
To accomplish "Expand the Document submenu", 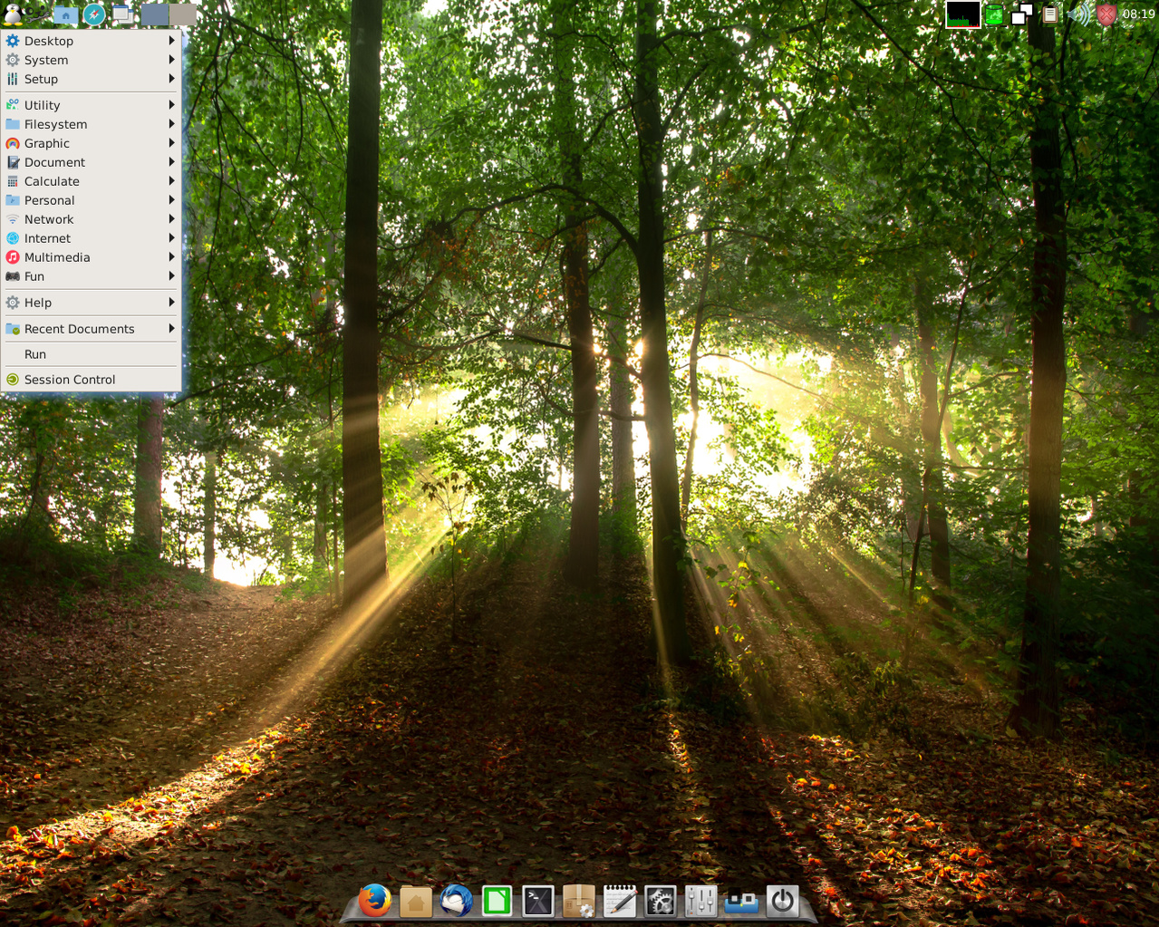I will coord(91,162).
